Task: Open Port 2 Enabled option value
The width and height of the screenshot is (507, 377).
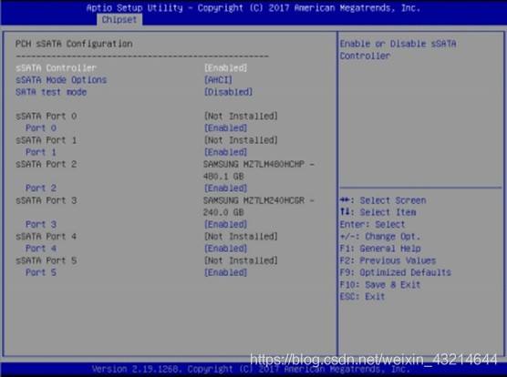Action: tap(226, 188)
